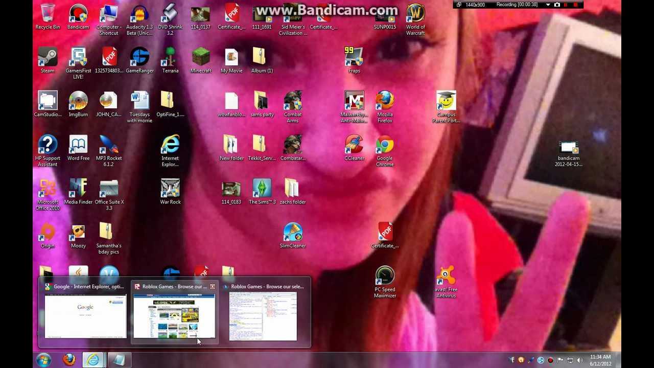Open DVD Shrink 3.2
The width and height of the screenshot is (654, 368).
[x=170, y=20]
